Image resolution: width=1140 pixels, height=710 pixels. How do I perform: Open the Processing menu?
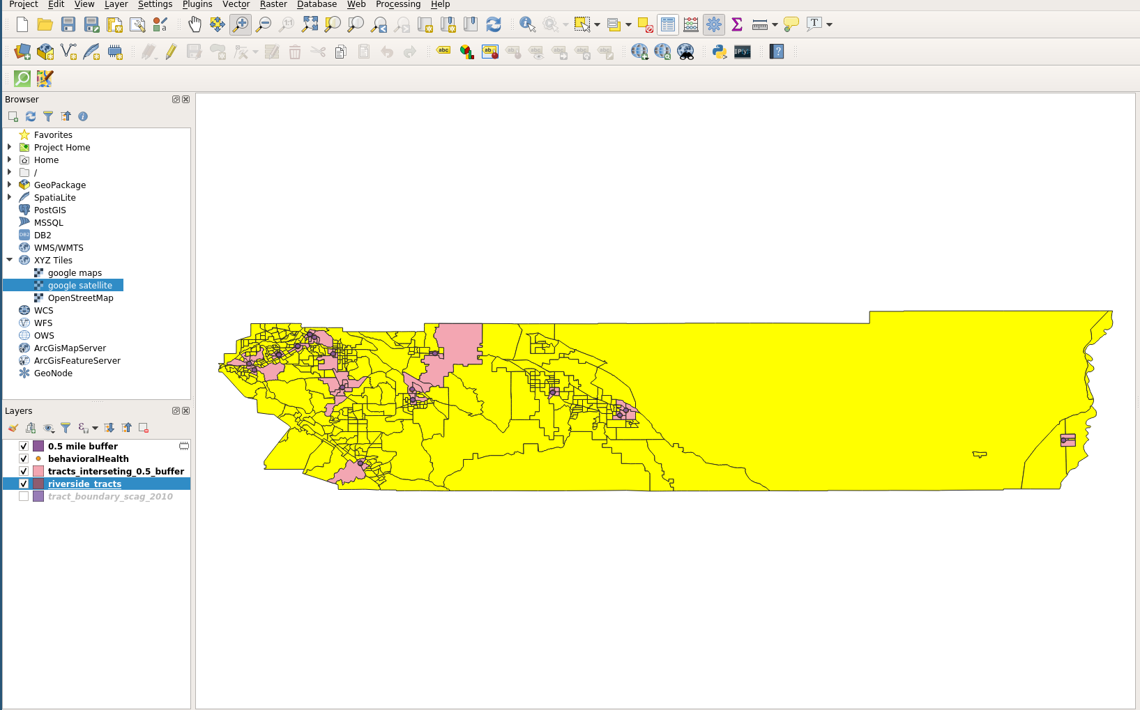[397, 4]
